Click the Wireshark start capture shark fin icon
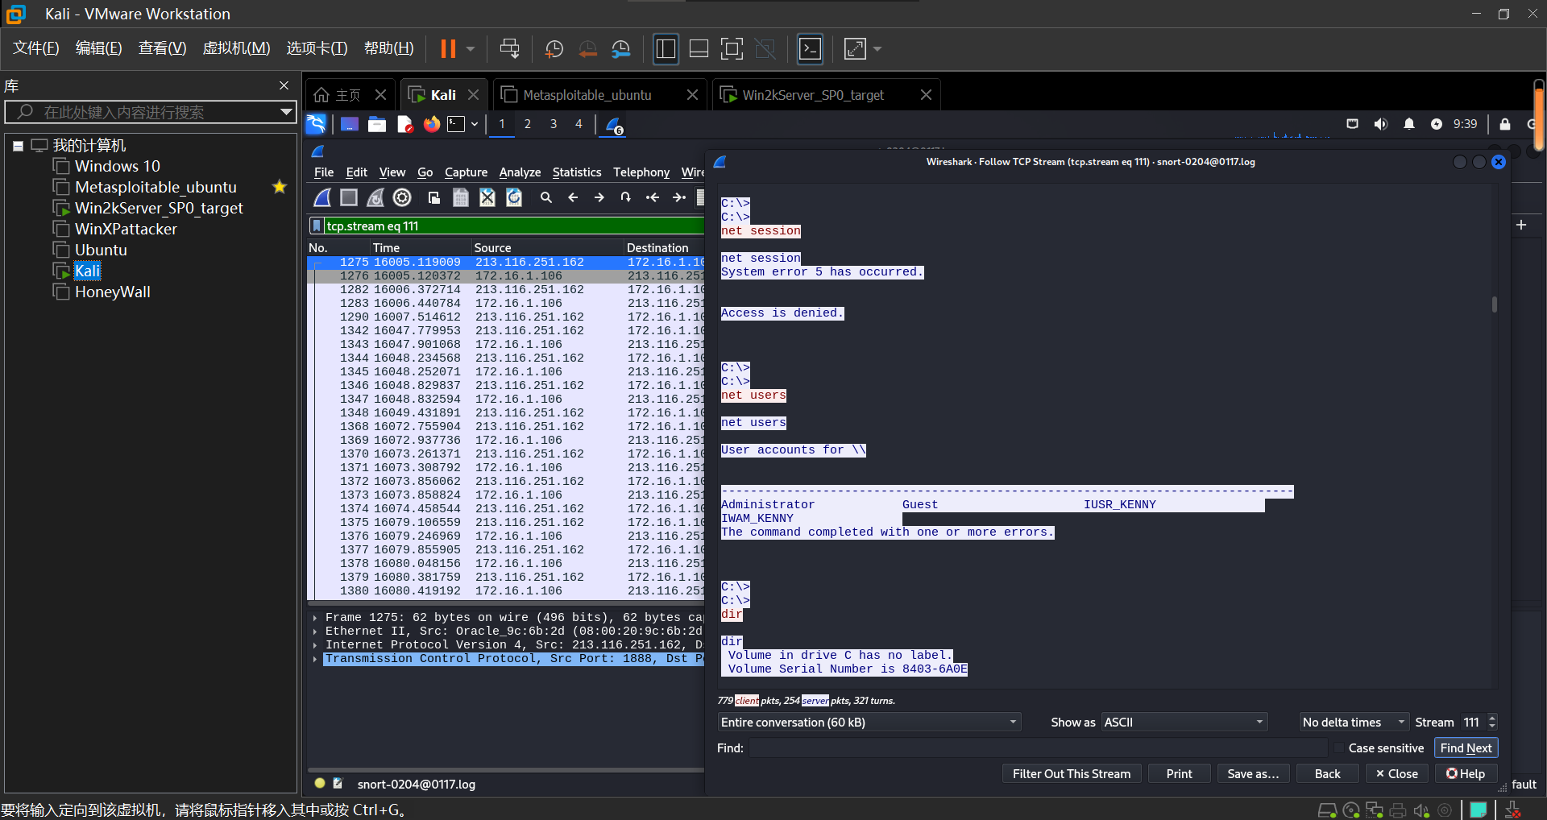 [322, 197]
